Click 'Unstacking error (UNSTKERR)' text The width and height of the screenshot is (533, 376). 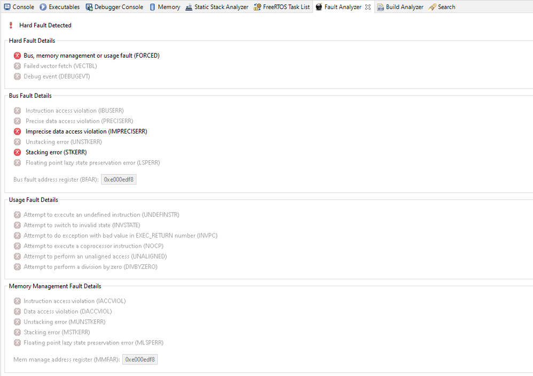[x=64, y=142]
